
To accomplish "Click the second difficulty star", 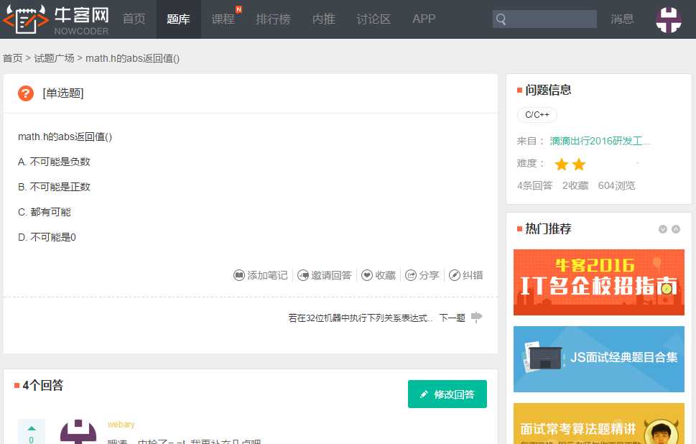I will 579,165.
